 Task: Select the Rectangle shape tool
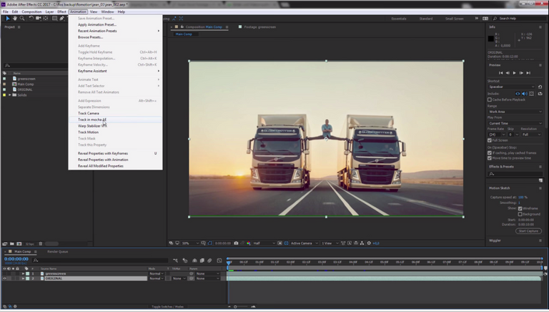(x=54, y=18)
